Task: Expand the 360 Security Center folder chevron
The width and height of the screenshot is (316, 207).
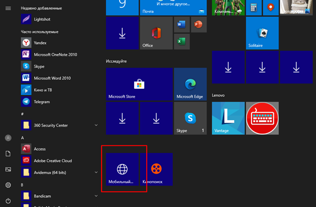Action: coord(96,125)
